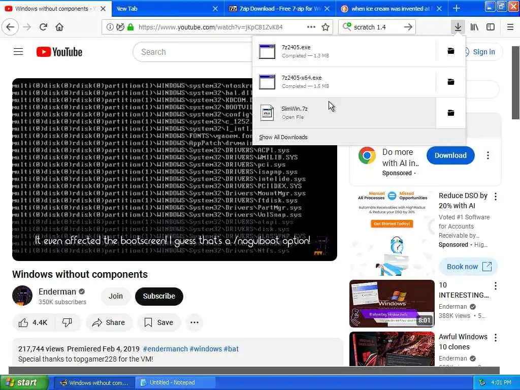This screenshot has width=520, height=390.
Task: Go to YouTube home via logo
Action: tap(59, 52)
